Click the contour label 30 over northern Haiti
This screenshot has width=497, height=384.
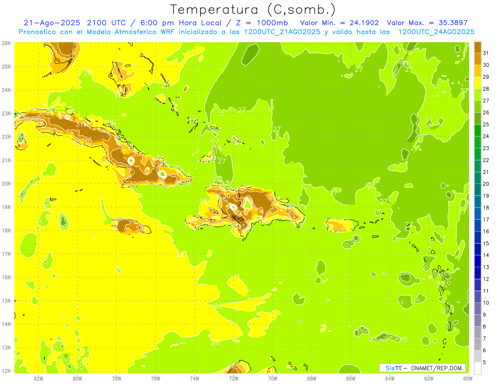(x=227, y=196)
